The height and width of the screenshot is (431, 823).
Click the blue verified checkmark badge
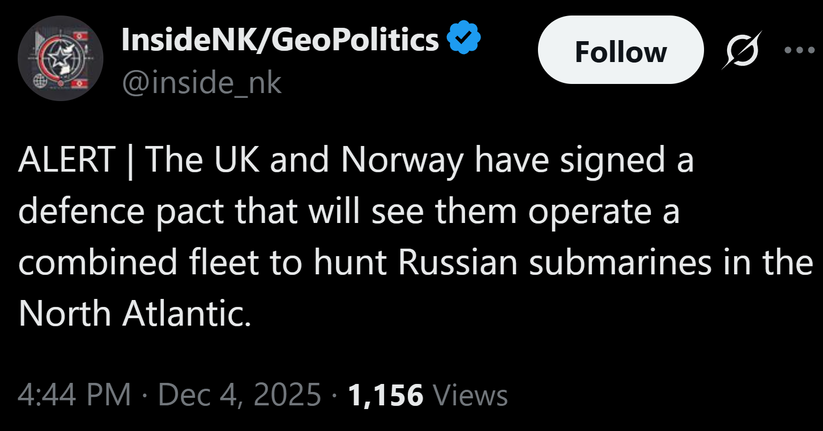(464, 39)
